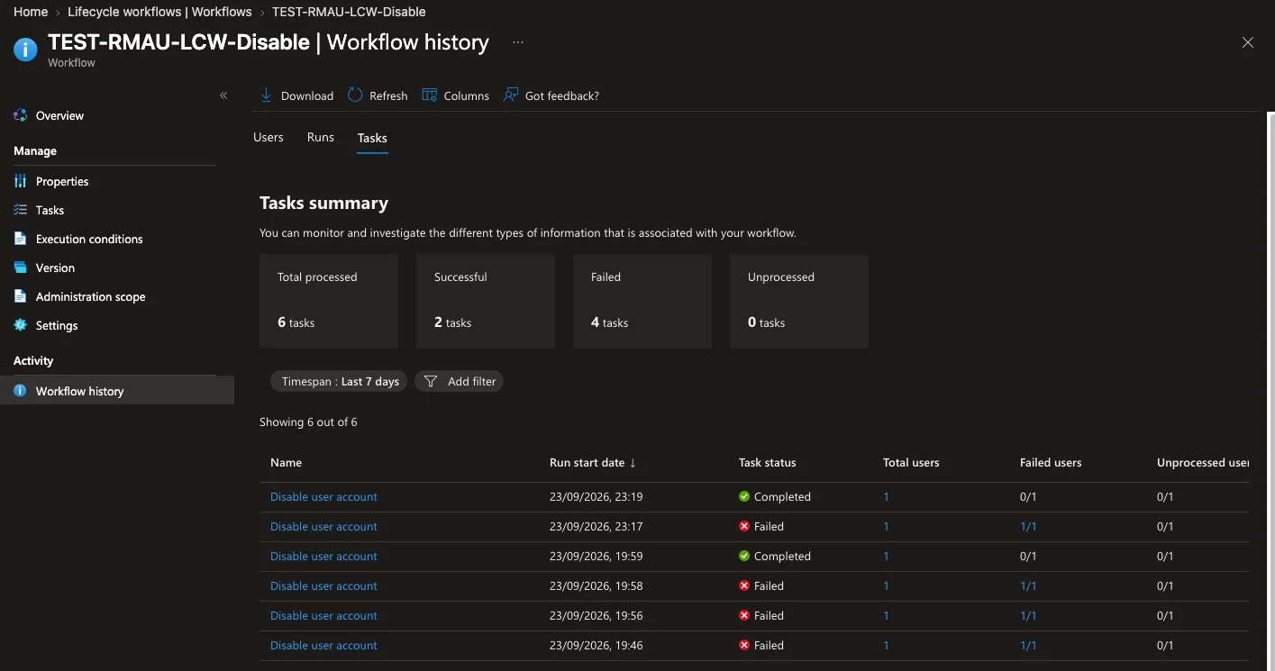The image size is (1275, 671).
Task: Click the Failed status on 19:58 row
Action: 761,586
